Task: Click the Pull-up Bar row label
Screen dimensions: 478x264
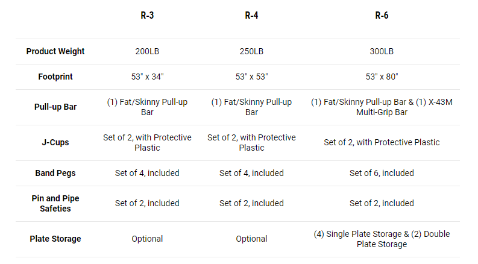Action: [55, 107]
